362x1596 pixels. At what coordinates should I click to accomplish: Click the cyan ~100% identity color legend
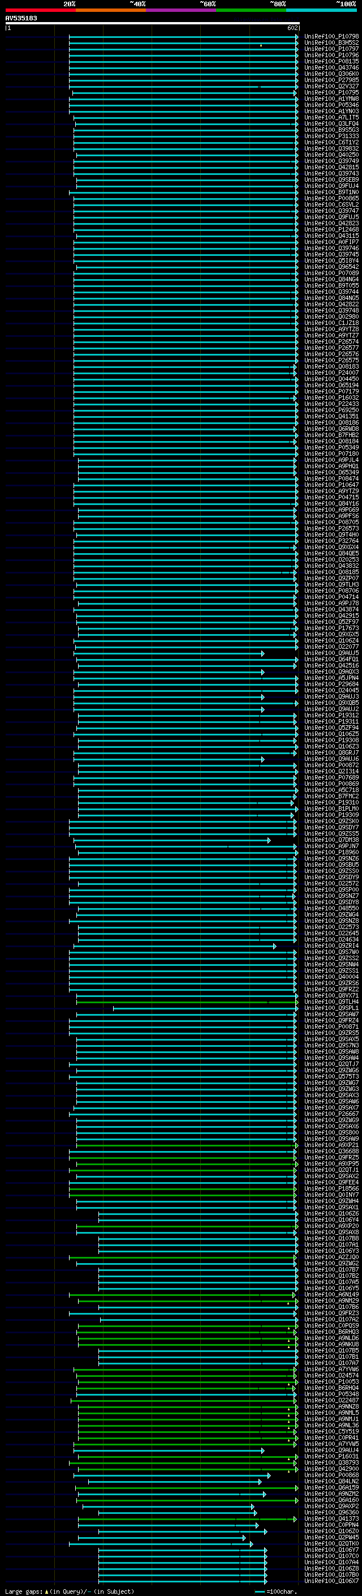pos(322,10)
